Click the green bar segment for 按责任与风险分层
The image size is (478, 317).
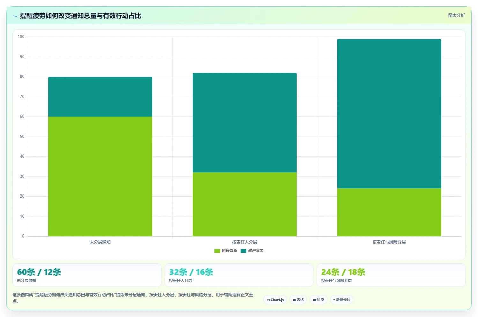tap(389, 212)
